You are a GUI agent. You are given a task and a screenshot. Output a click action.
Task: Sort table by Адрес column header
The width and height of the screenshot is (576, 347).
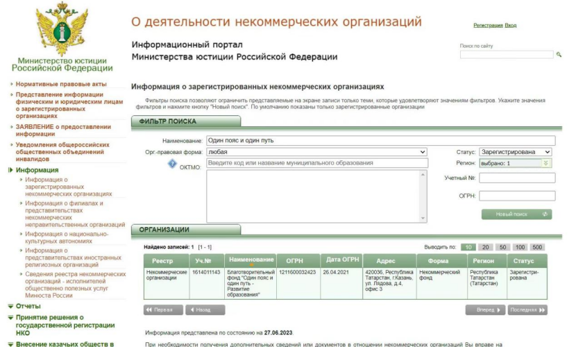click(389, 261)
